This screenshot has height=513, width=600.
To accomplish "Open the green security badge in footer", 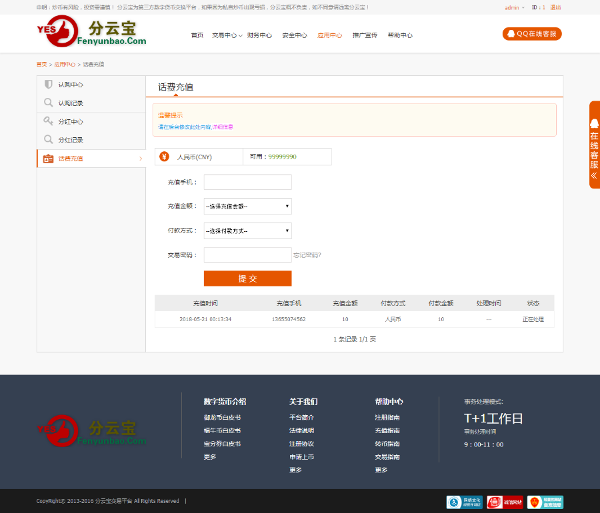I will tap(545, 502).
